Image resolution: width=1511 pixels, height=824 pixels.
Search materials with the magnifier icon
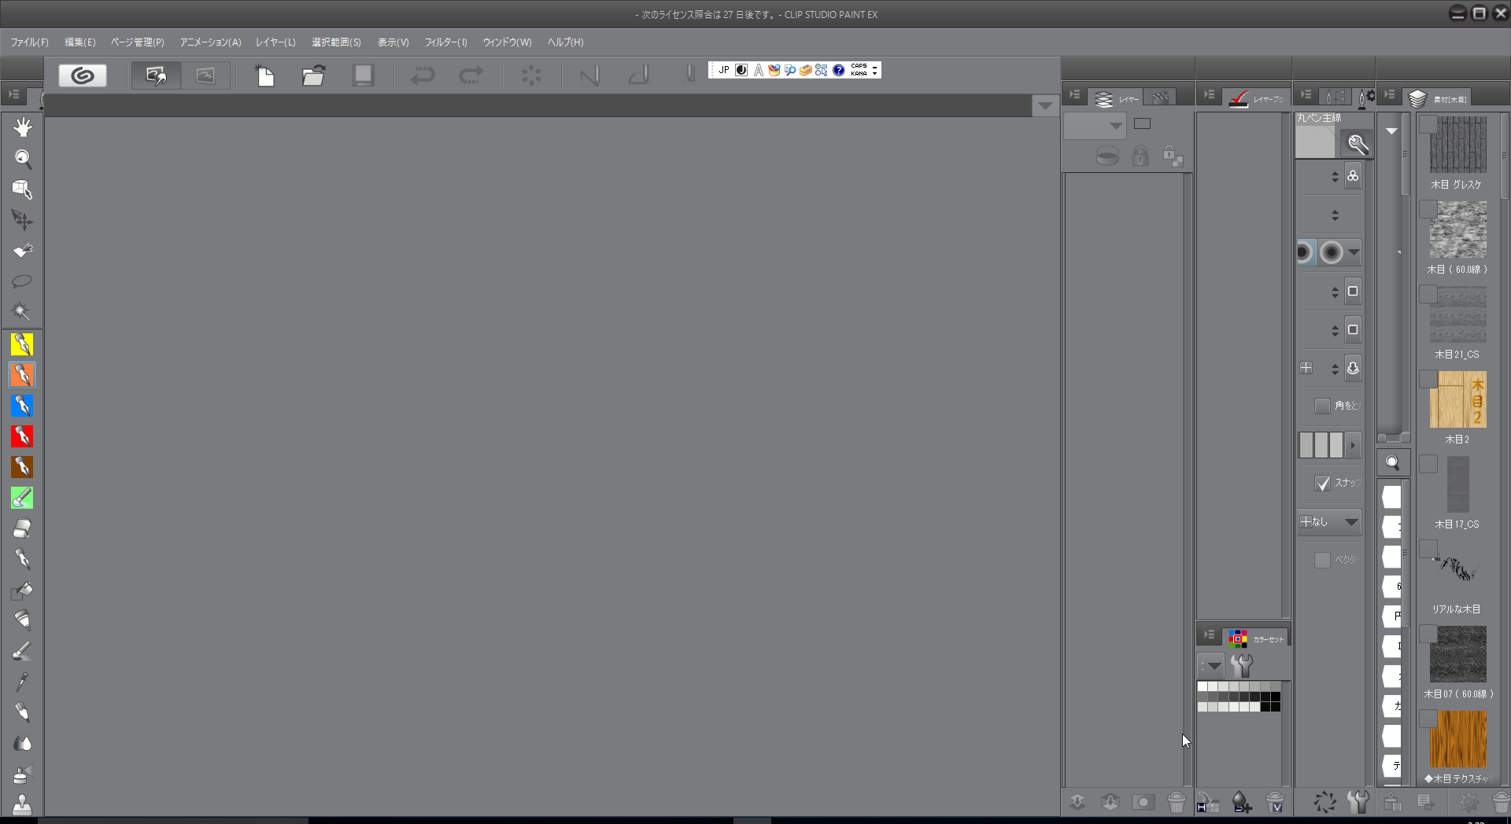point(1392,463)
